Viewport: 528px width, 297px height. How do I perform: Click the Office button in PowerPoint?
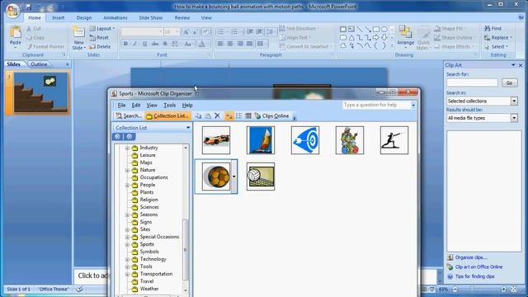pos(12,11)
